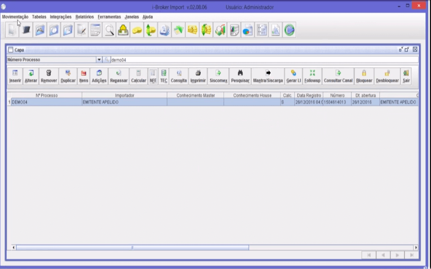
Task: Click the Siscomex button
Action: 218,76
